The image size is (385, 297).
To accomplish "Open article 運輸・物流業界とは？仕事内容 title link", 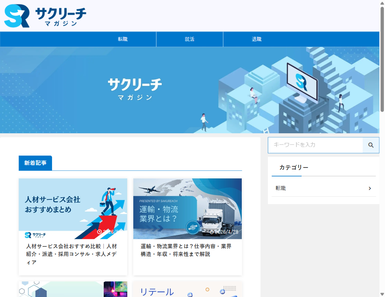I will pos(186,250).
